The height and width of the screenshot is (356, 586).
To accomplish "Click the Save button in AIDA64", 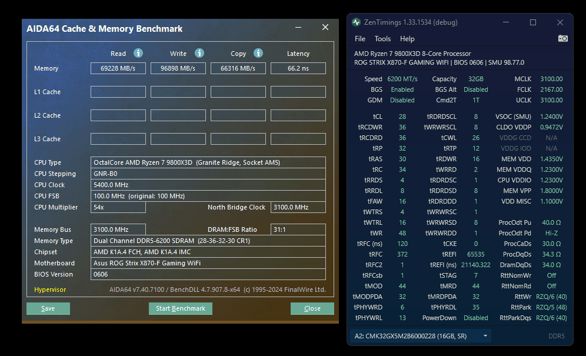I will tap(48, 308).
